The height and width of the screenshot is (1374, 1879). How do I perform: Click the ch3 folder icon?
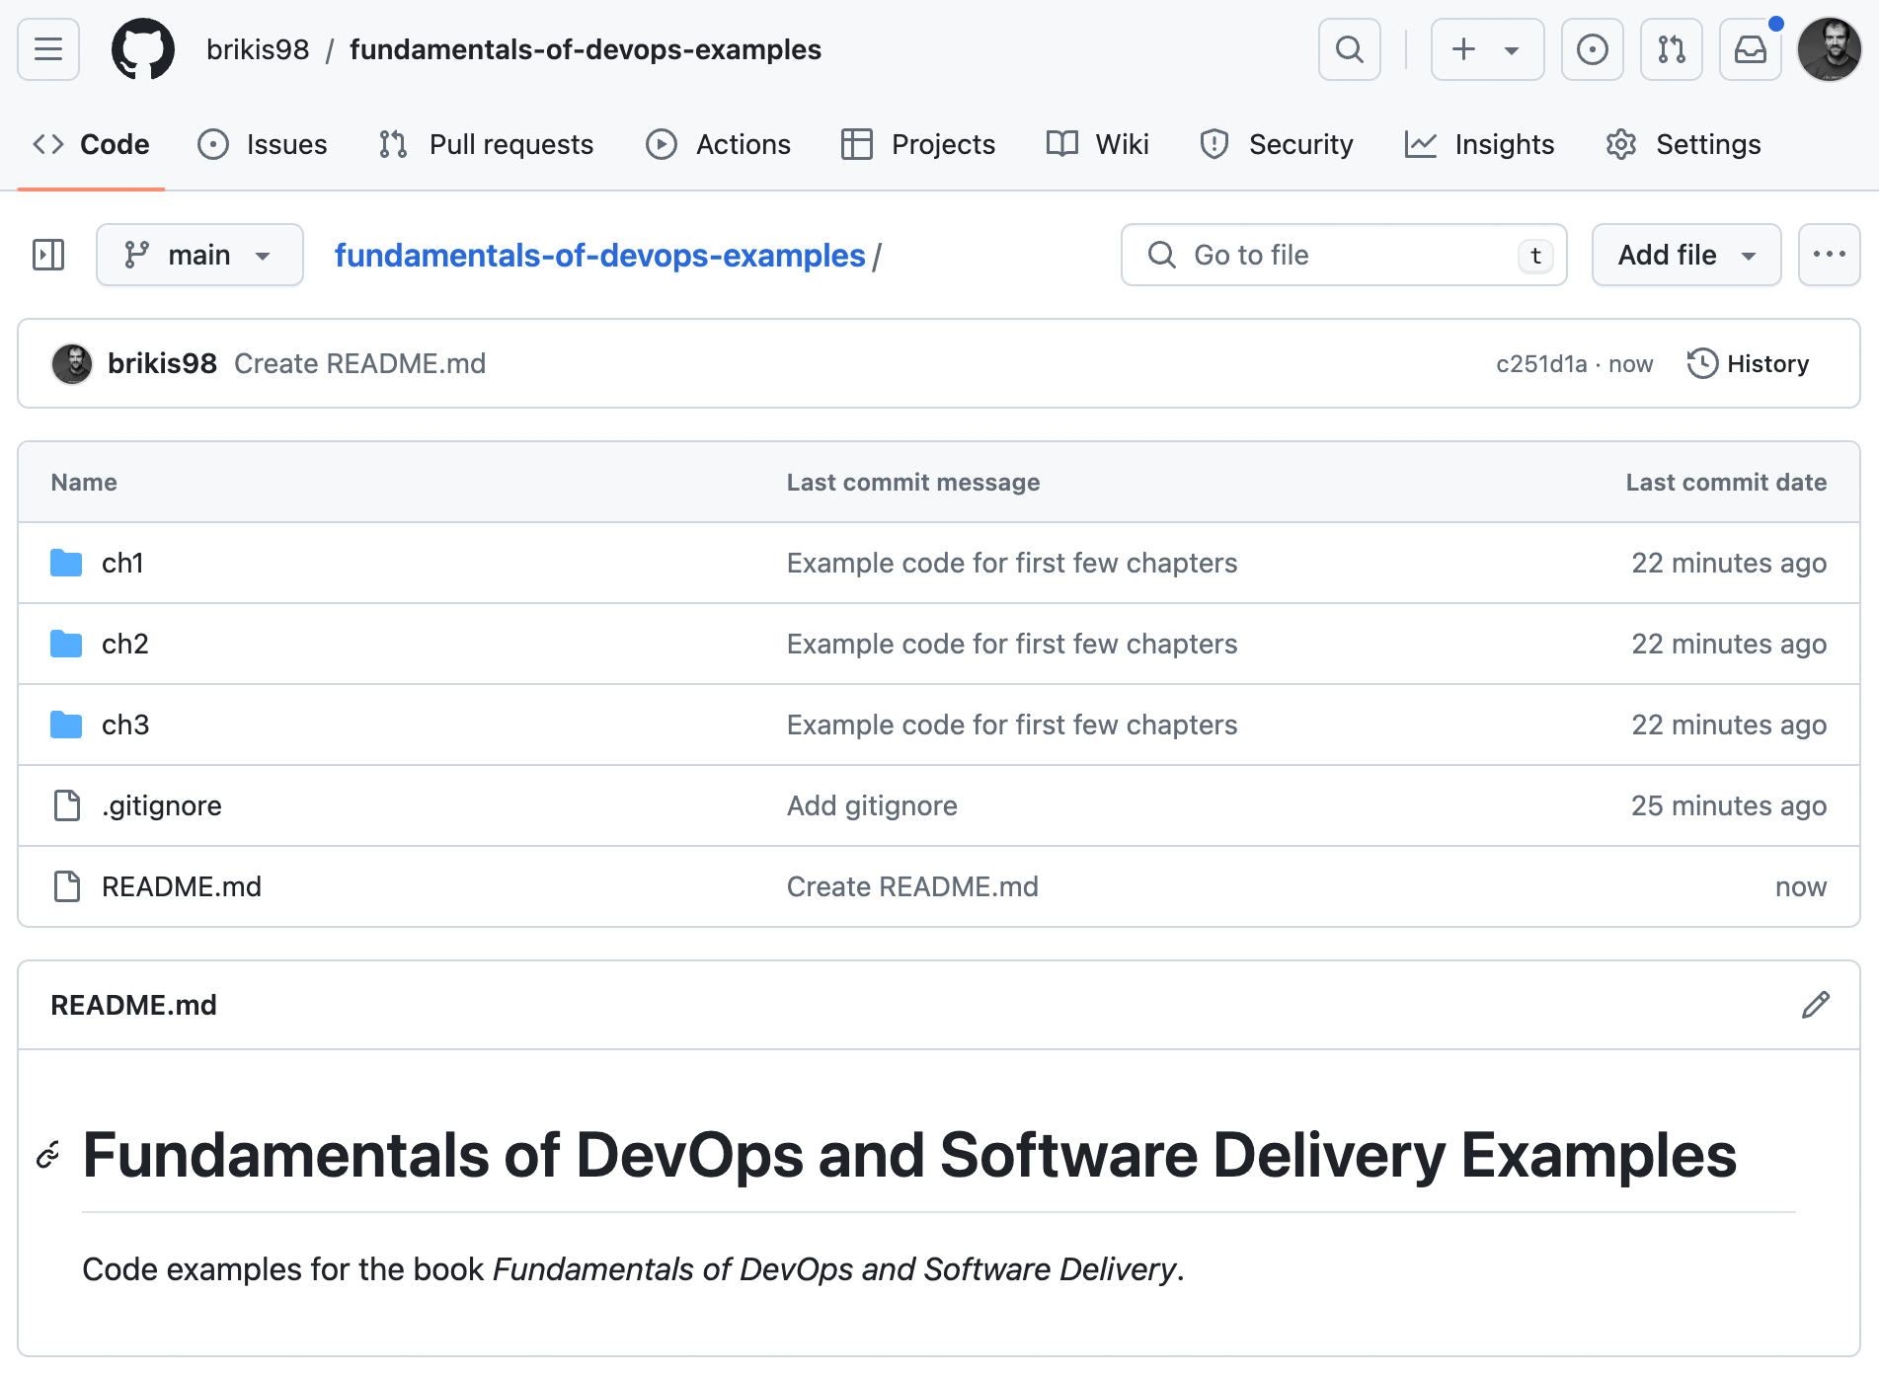point(66,725)
